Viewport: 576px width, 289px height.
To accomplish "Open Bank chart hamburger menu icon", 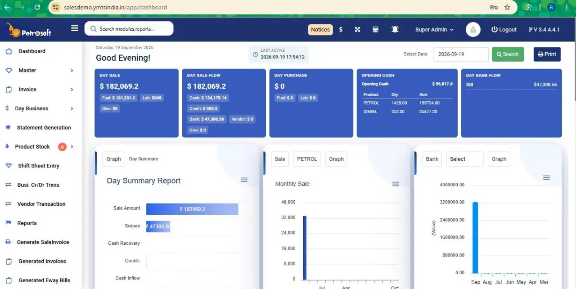I will click(x=547, y=178).
